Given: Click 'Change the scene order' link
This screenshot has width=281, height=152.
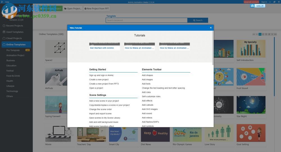Looking at the screenshot, I should pos(100,109).
